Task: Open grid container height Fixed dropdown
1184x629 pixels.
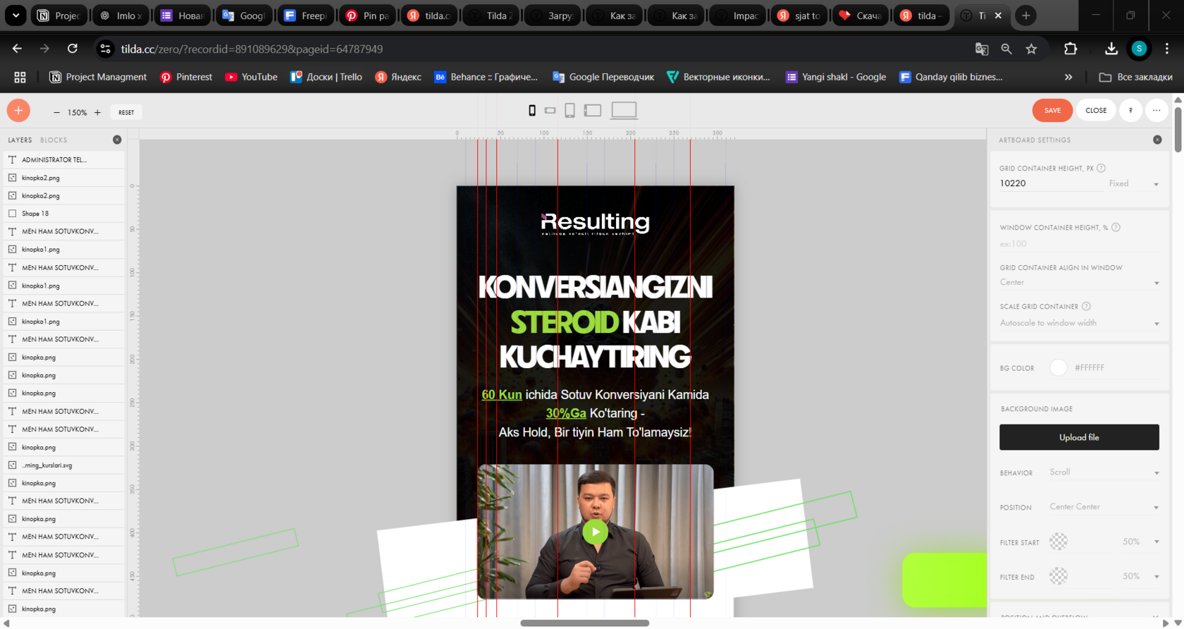Action: tap(1133, 184)
